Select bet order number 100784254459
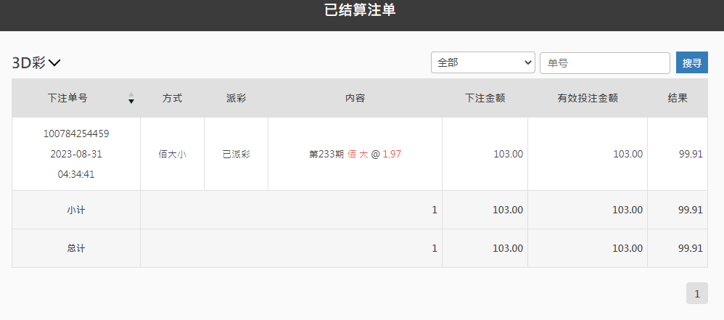The image size is (724, 320). (76, 134)
